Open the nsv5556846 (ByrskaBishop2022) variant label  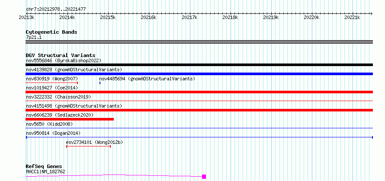[64, 60]
